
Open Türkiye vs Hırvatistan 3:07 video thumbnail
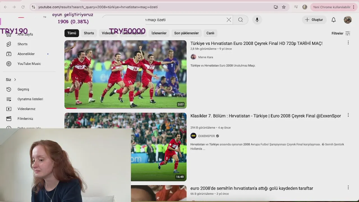pyautogui.click(x=125, y=74)
